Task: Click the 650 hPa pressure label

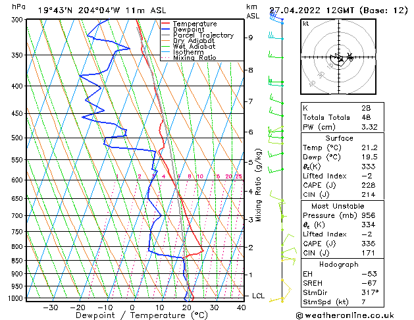Action: click(18, 199)
